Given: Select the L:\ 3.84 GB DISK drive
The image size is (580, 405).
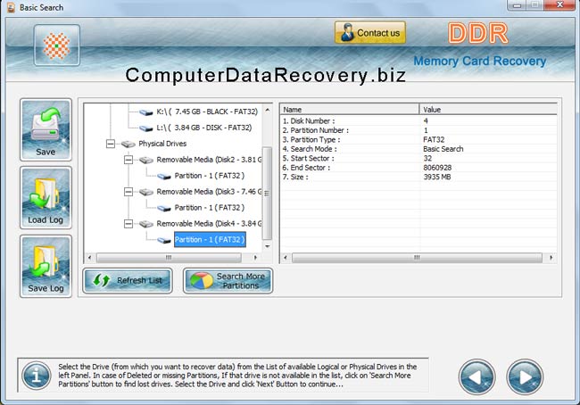Looking at the screenshot, I should coord(203,128).
